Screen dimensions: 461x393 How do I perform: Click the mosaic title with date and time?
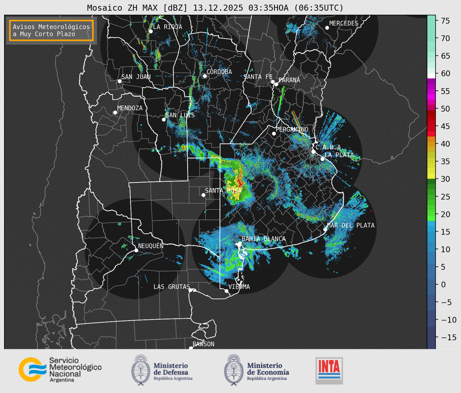215,8
